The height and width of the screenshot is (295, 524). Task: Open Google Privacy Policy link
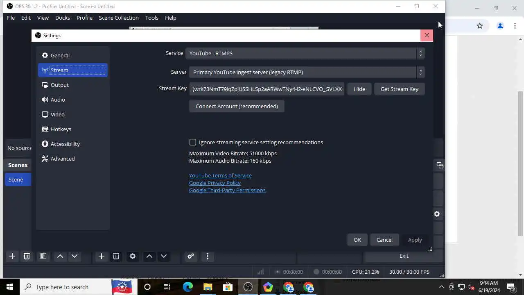(215, 183)
